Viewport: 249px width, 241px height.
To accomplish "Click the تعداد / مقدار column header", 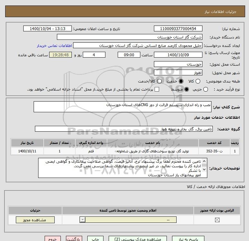I will tap(60, 143).
